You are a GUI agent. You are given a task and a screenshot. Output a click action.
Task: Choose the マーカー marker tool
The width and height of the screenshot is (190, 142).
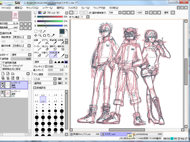click(37, 48)
